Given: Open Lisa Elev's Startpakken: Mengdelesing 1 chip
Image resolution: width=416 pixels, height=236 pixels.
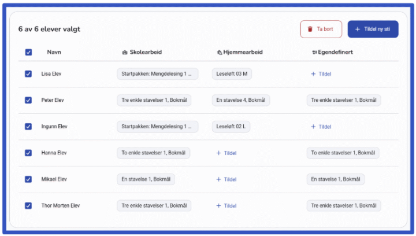Looking at the screenshot, I should [158, 74].
